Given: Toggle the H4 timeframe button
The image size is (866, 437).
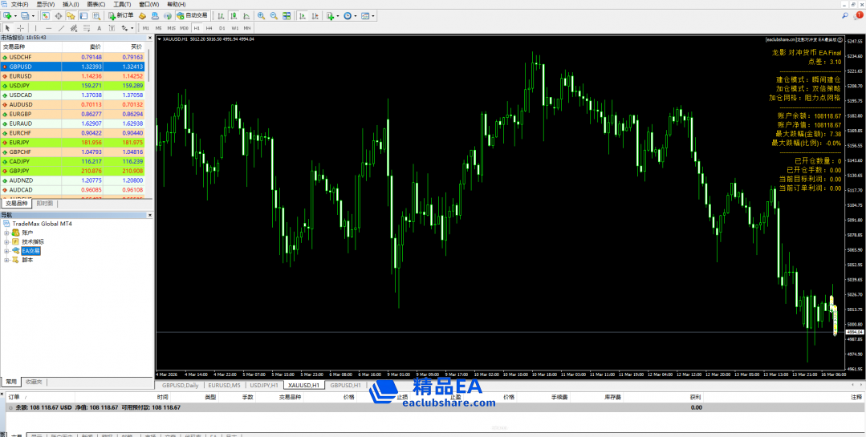Looking at the screenshot, I should click(x=209, y=28).
